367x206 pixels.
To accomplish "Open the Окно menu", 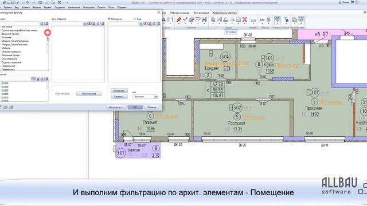I will coord(111,7).
